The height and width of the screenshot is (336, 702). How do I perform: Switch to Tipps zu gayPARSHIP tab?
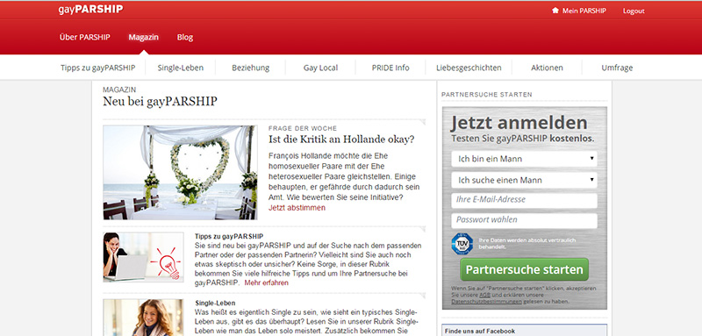97,68
